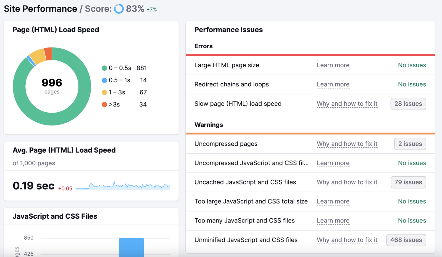Click the Avg. Page (HTML) Load Speed panel title
The height and width of the screenshot is (257, 442).
point(64,150)
